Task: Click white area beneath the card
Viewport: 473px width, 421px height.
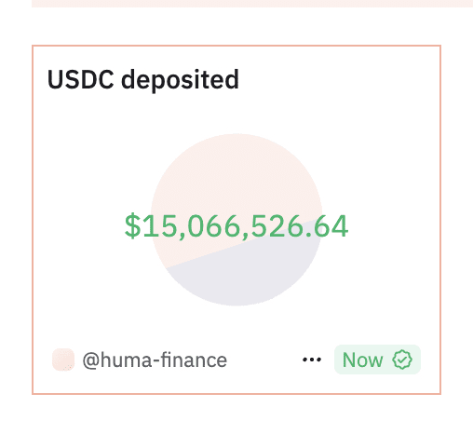Action: click(236, 408)
